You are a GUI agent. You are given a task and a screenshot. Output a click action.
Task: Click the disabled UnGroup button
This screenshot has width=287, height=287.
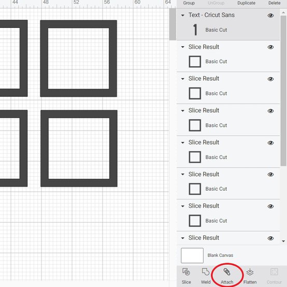[216, 3]
